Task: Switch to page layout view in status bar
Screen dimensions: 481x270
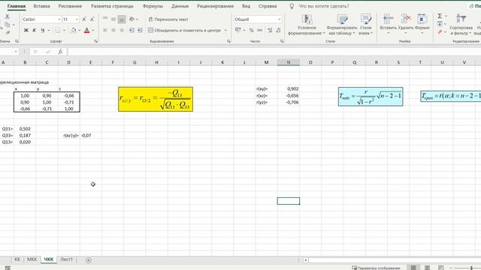Action: point(427,268)
